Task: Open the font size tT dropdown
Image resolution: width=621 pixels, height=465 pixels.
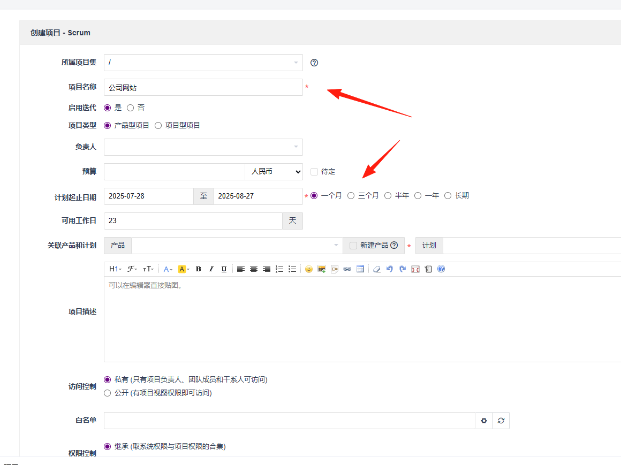Action: [x=148, y=269]
